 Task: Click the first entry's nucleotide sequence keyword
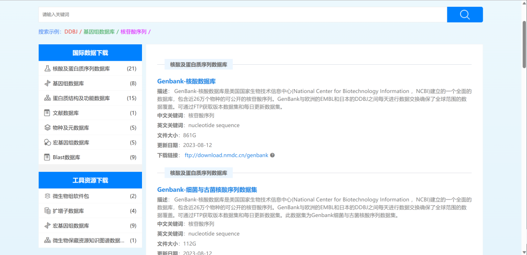coord(214,126)
